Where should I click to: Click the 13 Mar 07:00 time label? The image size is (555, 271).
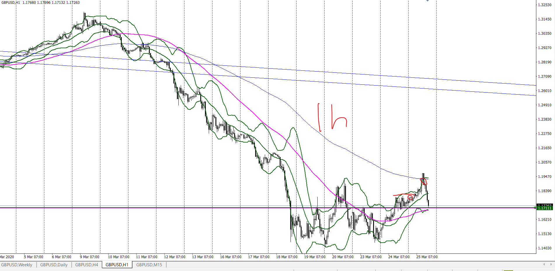203,257
